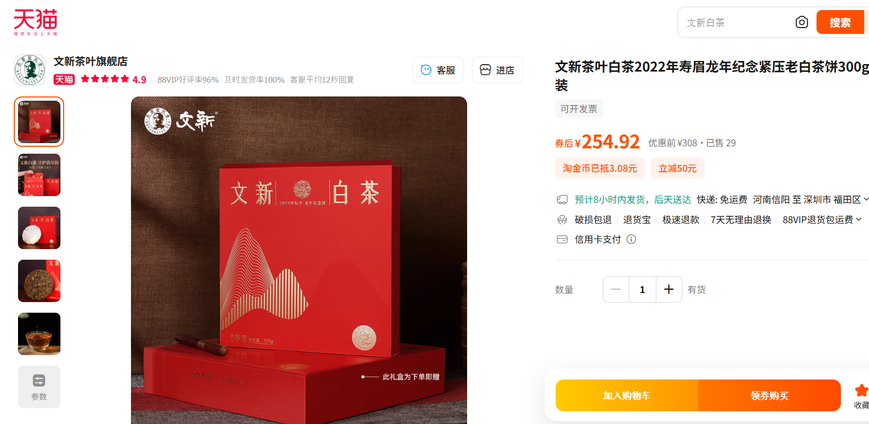This screenshot has width=869, height=424.
Task: Click 加入购物车 add to cart
Action: tap(627, 395)
